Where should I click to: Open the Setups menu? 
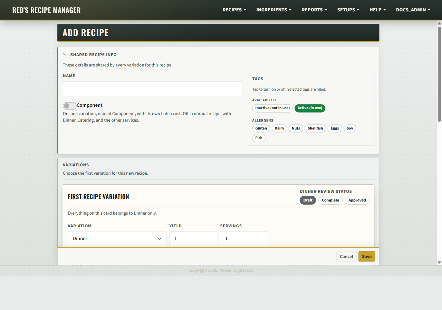[348, 10]
